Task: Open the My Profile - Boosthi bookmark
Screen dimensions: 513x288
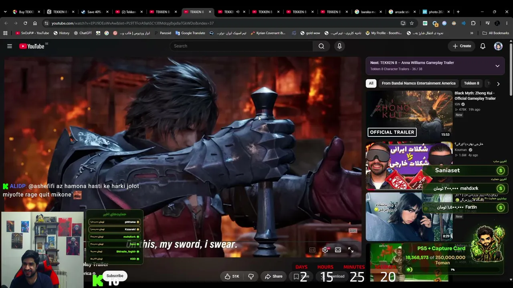Action: click(x=384, y=33)
